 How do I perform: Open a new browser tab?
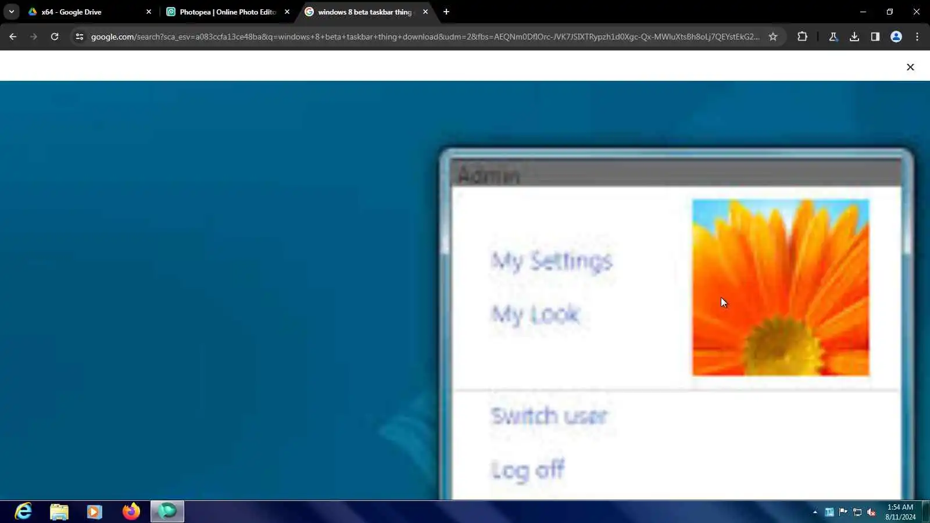pyautogui.click(x=446, y=12)
